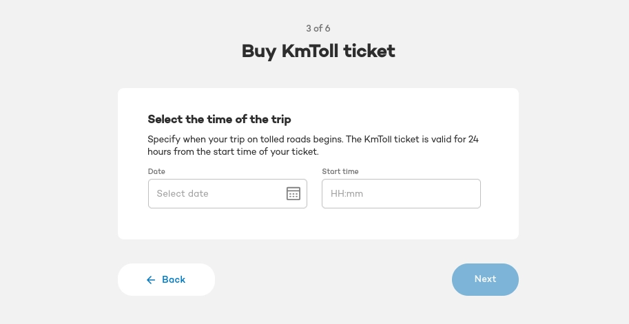Go back using the Back button
Image resolution: width=629 pixels, height=324 pixels.
click(x=166, y=280)
